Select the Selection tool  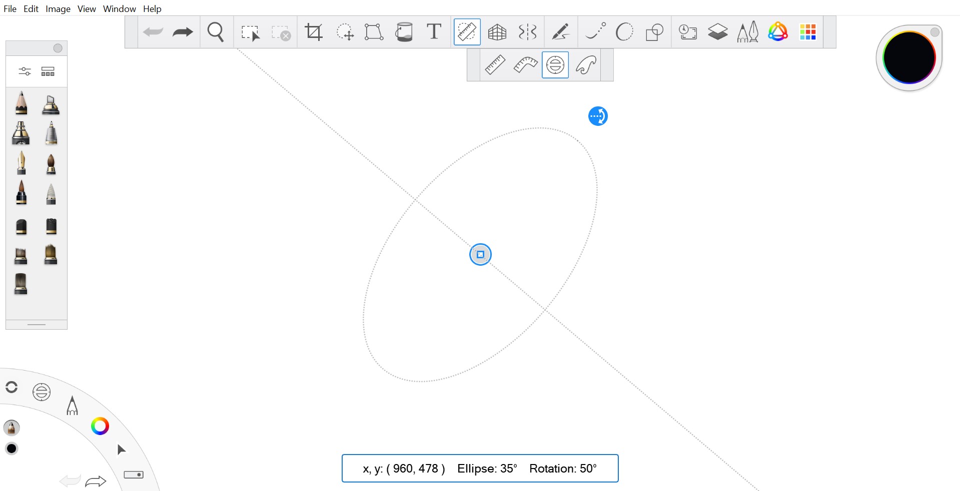click(250, 32)
